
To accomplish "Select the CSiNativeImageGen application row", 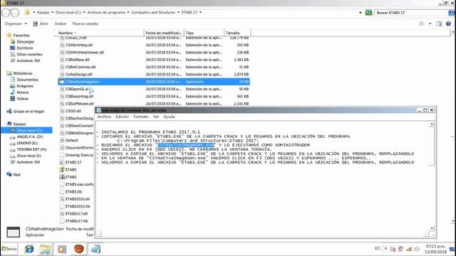I will (x=154, y=82).
